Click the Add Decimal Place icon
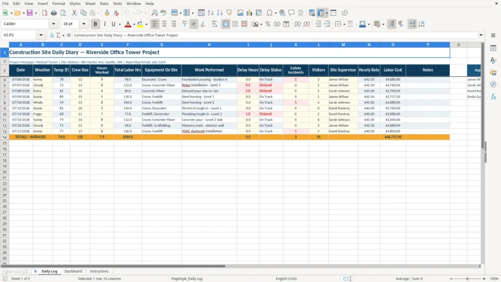The image size is (501, 282). pyautogui.click(x=297, y=24)
